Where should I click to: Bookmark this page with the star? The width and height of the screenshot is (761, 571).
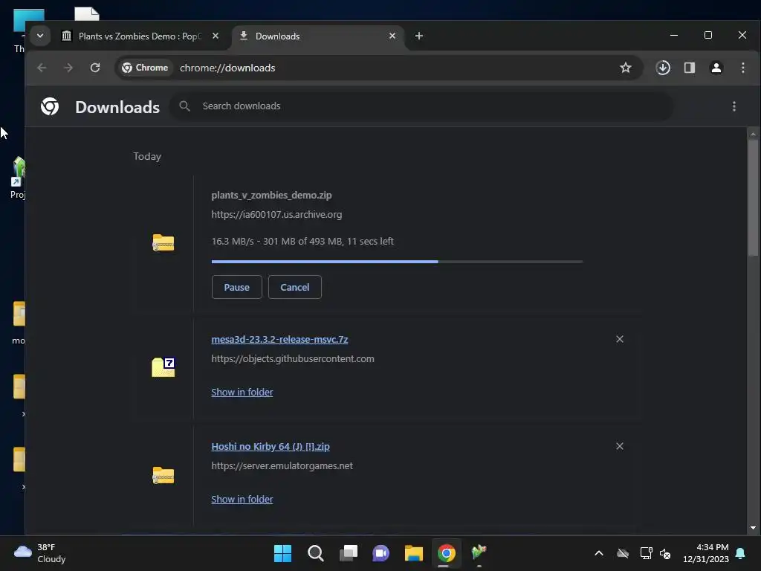[x=626, y=68]
